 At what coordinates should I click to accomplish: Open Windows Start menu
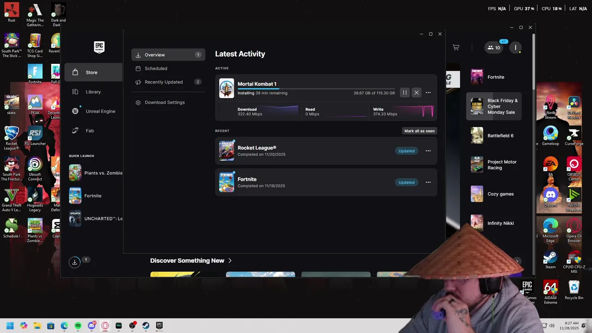pos(10,326)
